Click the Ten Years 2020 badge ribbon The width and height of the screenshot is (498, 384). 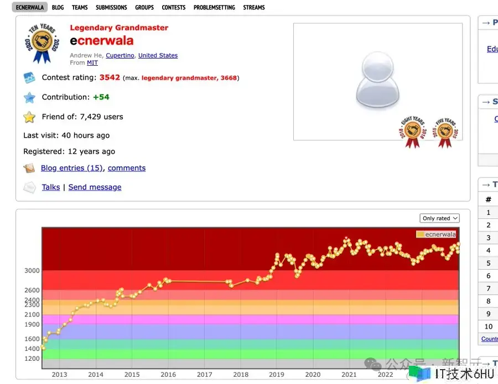(x=41, y=43)
